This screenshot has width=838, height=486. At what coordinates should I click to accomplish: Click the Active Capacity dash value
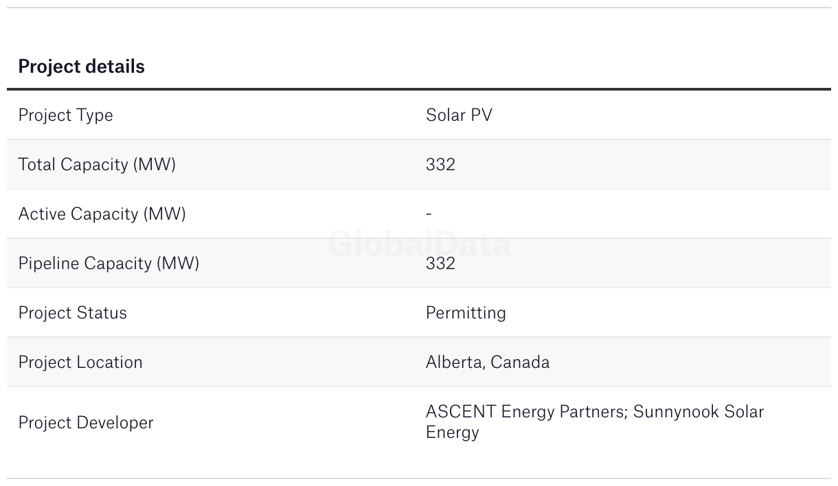click(x=429, y=214)
